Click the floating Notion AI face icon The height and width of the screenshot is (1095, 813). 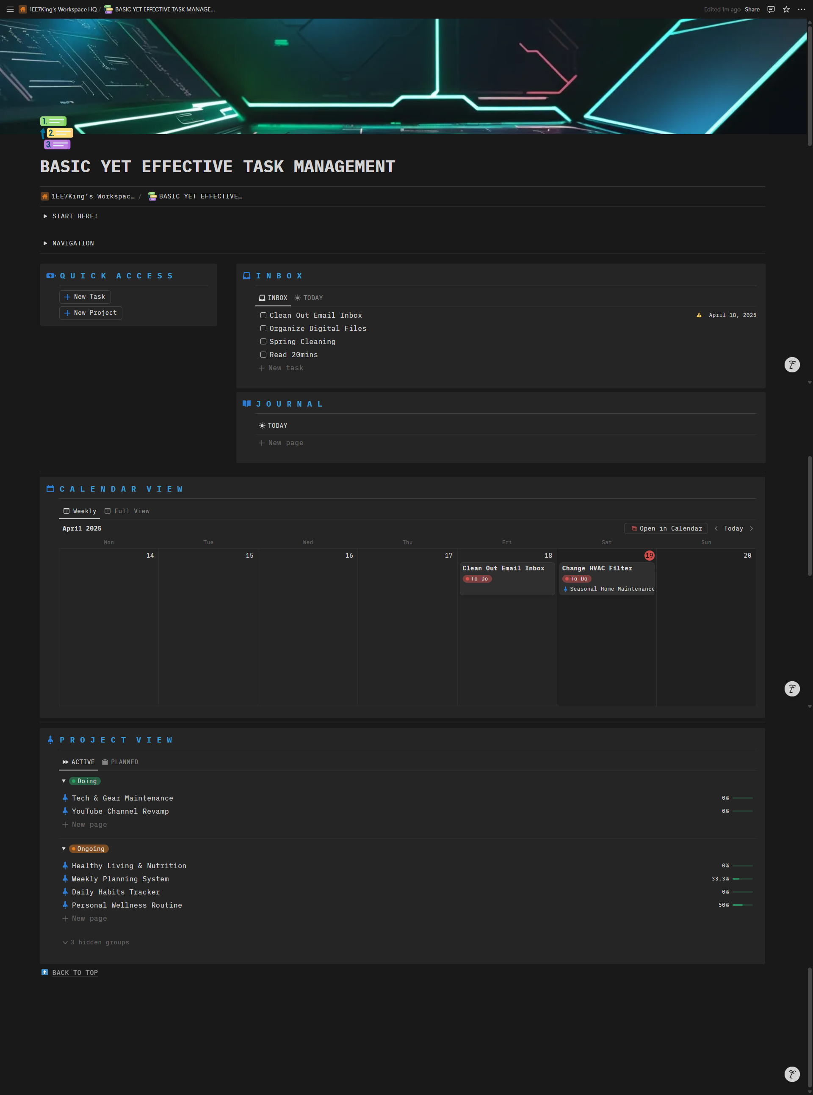(x=791, y=364)
